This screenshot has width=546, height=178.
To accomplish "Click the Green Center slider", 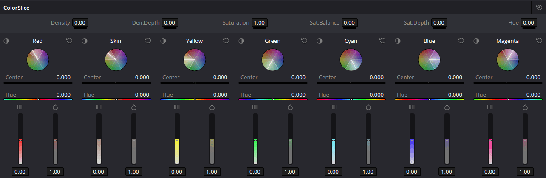I will pos(273,83).
